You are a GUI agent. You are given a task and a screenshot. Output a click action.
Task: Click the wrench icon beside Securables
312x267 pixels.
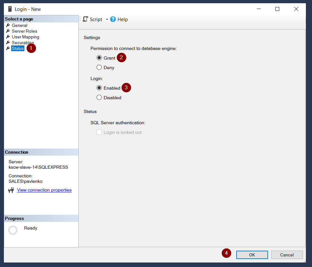coord(8,43)
